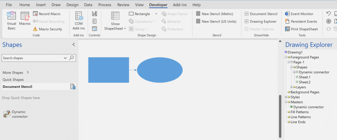
Task: Open COM Add-ins dialog
Action: click(79, 20)
